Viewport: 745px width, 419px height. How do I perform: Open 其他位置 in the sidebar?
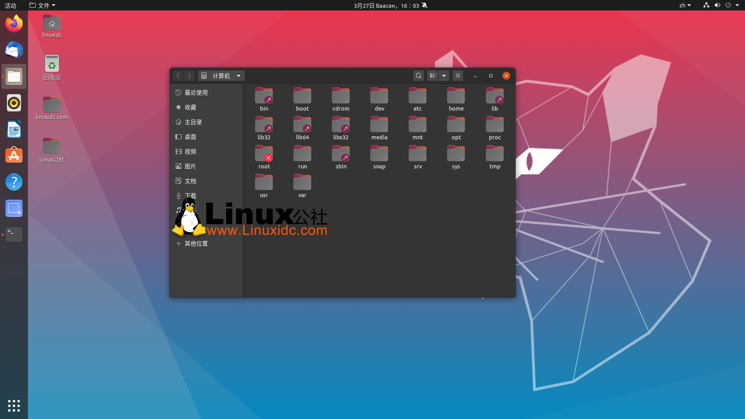(196, 243)
